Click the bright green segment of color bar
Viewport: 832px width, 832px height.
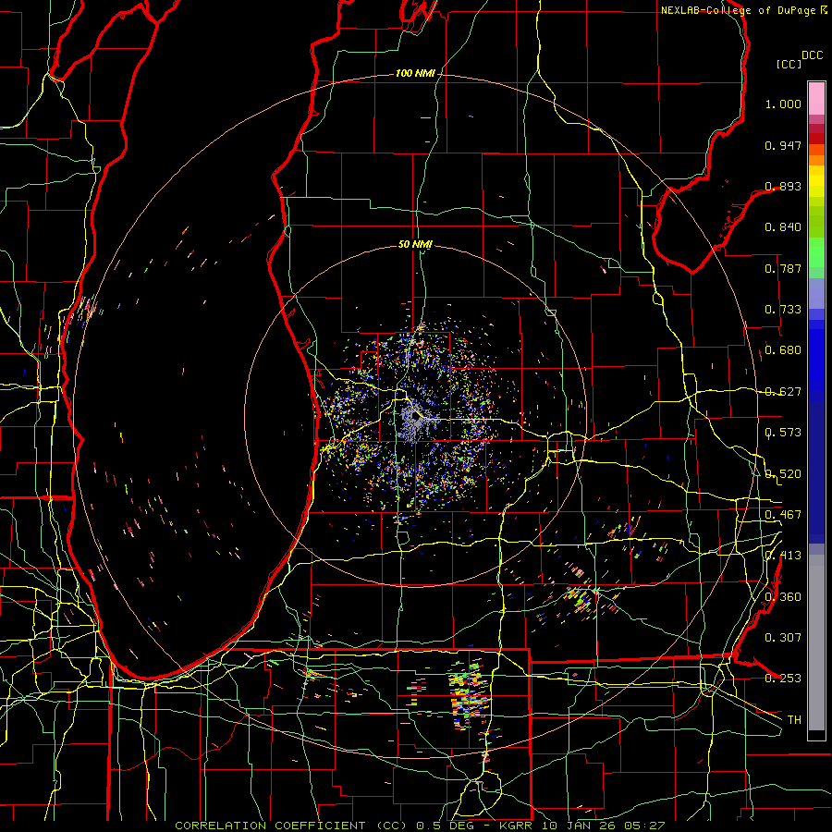(x=816, y=252)
